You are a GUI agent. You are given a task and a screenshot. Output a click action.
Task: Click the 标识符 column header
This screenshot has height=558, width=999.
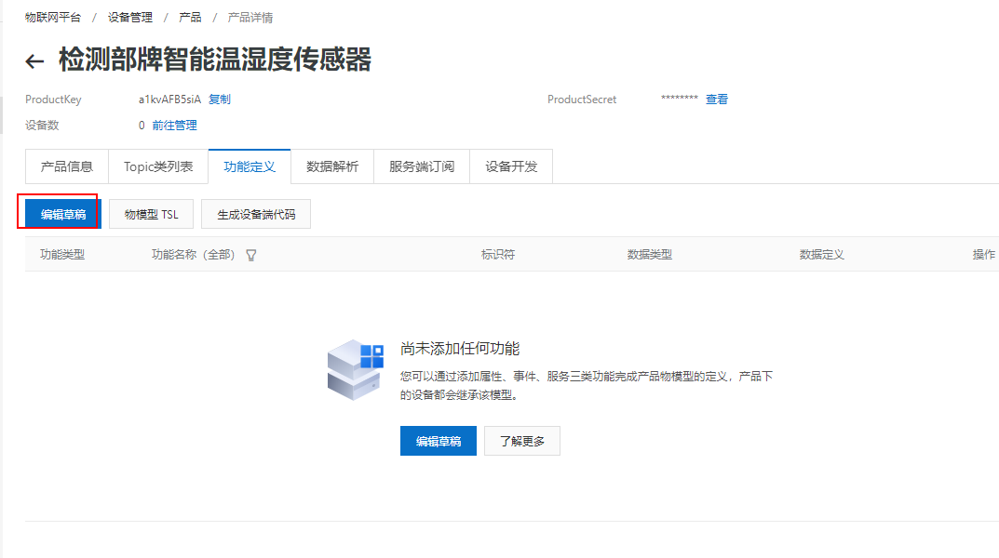(x=497, y=255)
